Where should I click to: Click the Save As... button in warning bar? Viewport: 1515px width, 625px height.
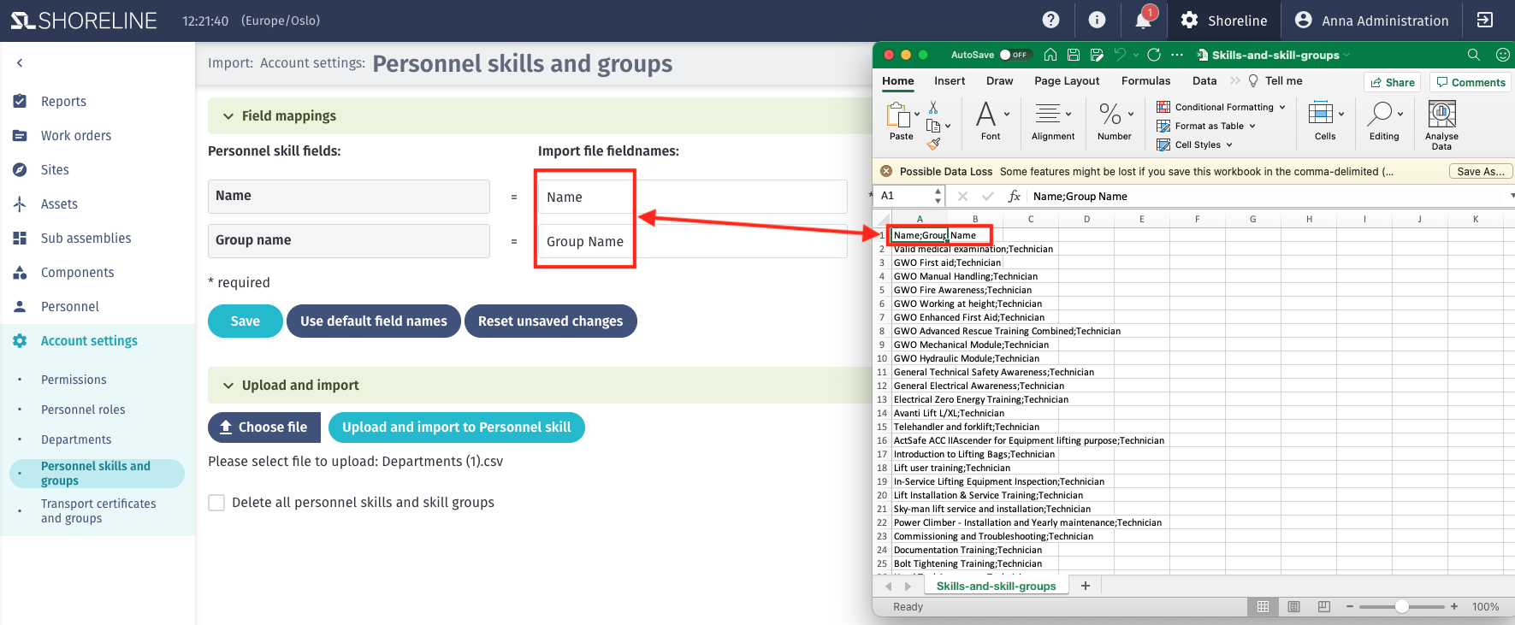(x=1481, y=171)
